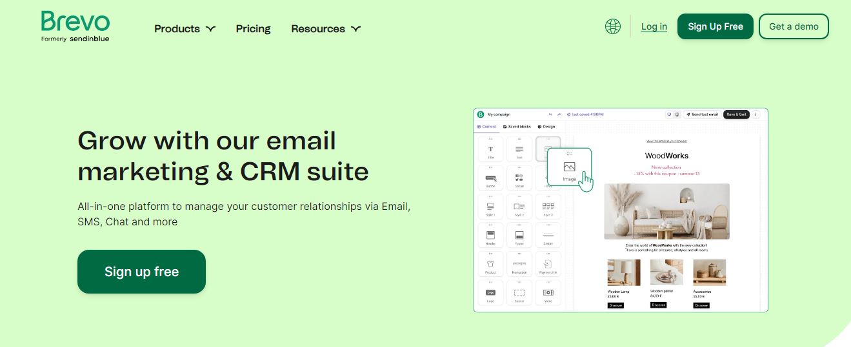Click the Sign Up Free header button
This screenshot has height=347, width=851.
tap(716, 26)
